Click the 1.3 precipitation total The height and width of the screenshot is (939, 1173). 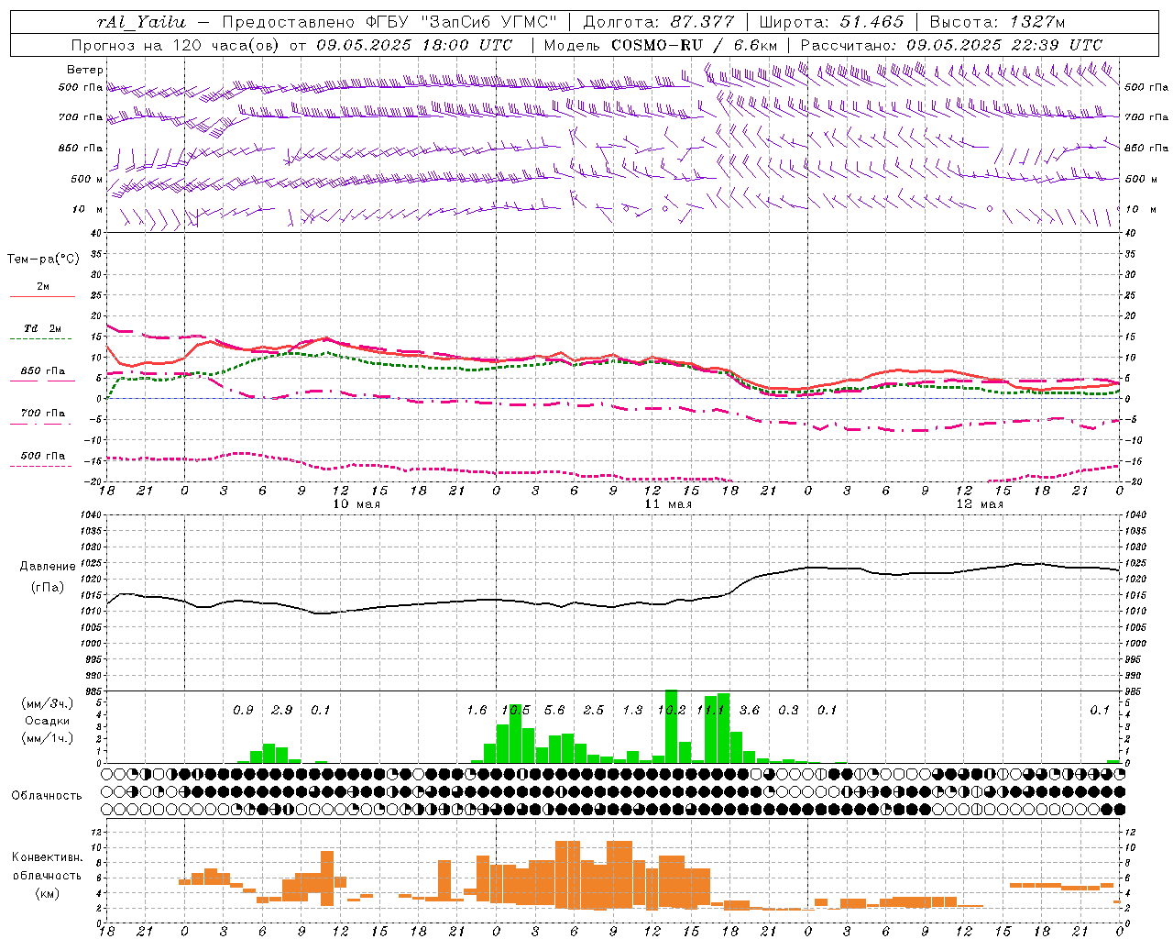[x=632, y=711]
